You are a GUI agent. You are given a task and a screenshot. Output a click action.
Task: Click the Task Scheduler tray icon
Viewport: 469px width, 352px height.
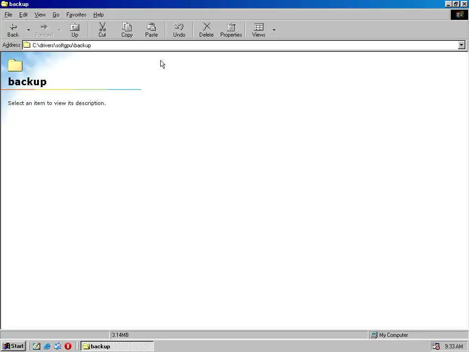tap(436, 346)
